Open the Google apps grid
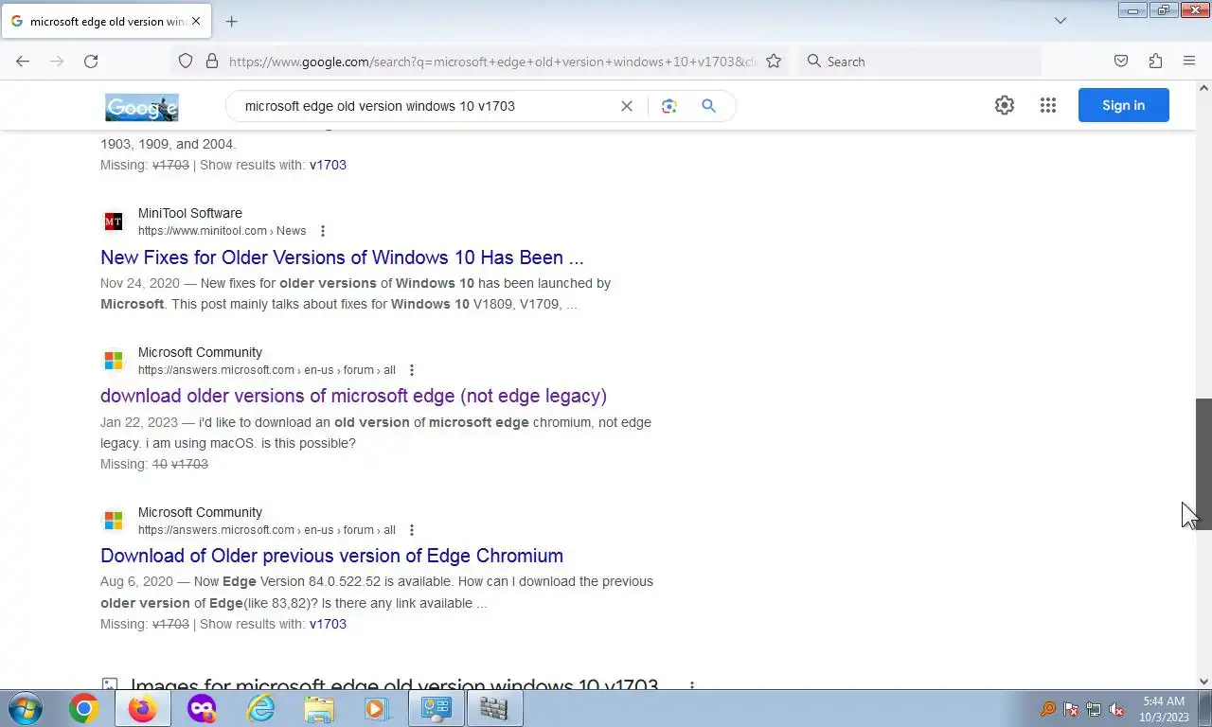 [x=1048, y=105]
